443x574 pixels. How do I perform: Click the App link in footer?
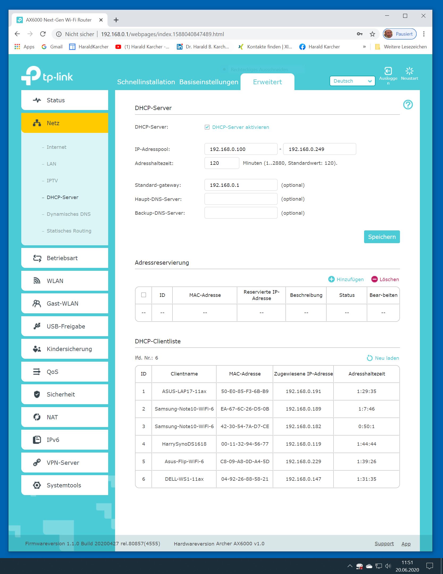point(406,544)
